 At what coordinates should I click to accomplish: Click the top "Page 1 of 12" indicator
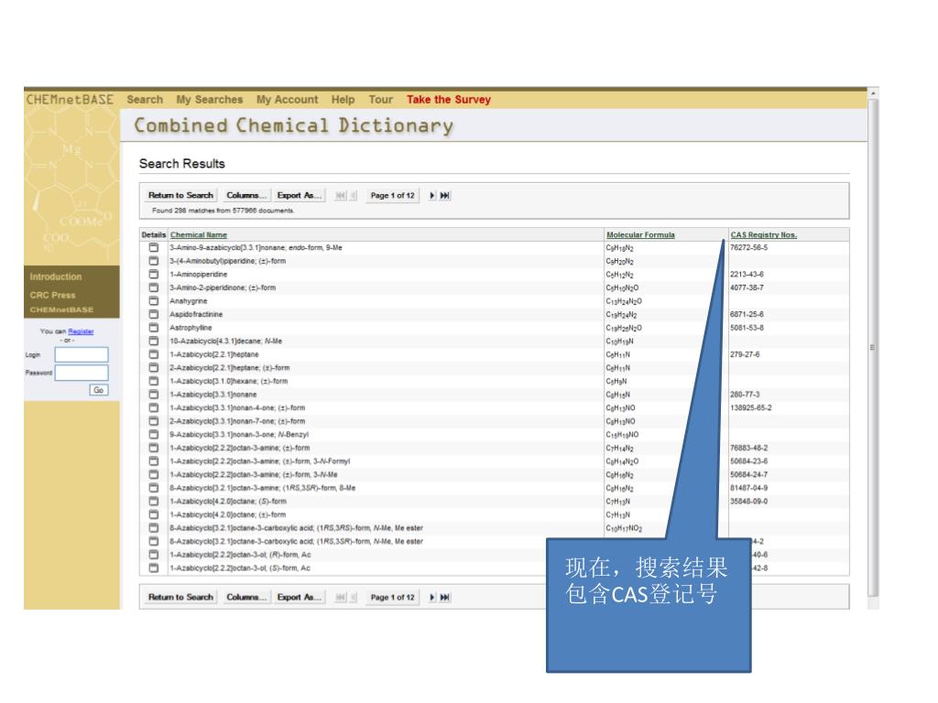(392, 196)
